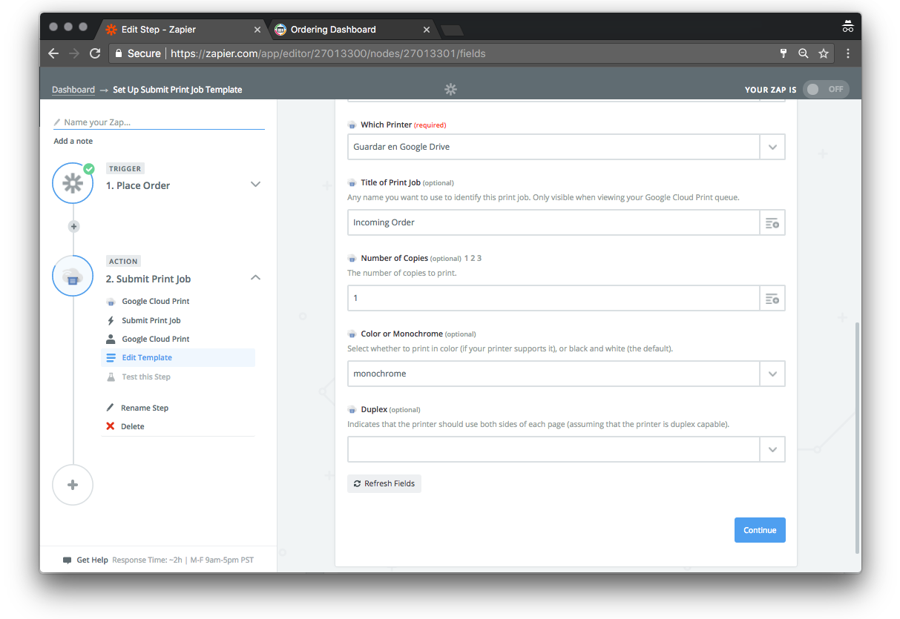This screenshot has width=900, height=619.
Task: Switch to Edit Step - Zapier tab
Action: coord(183,30)
